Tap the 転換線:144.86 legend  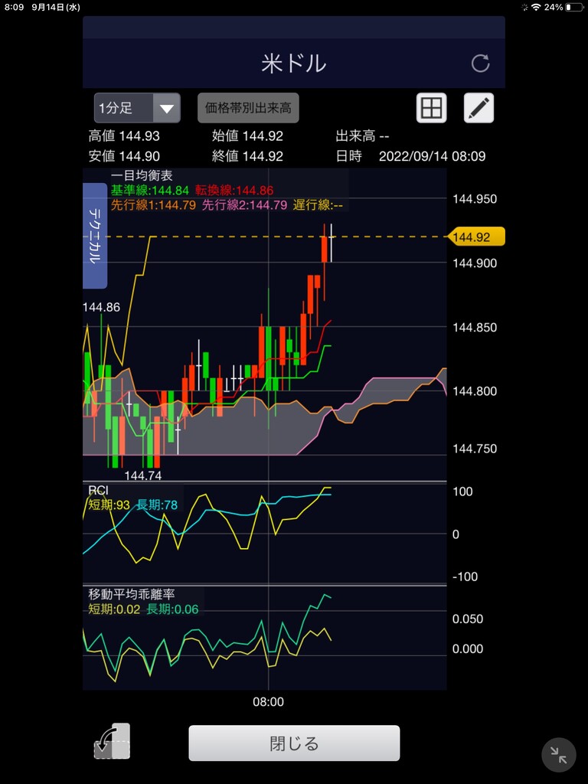click(234, 191)
